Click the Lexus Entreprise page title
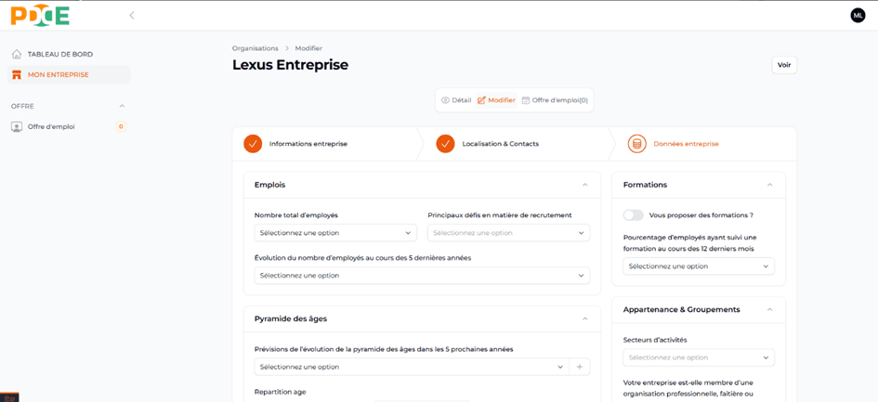 click(290, 65)
